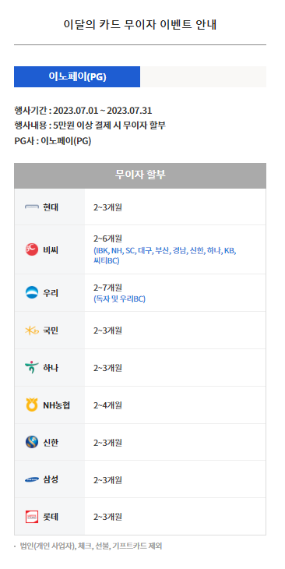Click the Hana card green logo
285x569 pixels.
click(32, 368)
